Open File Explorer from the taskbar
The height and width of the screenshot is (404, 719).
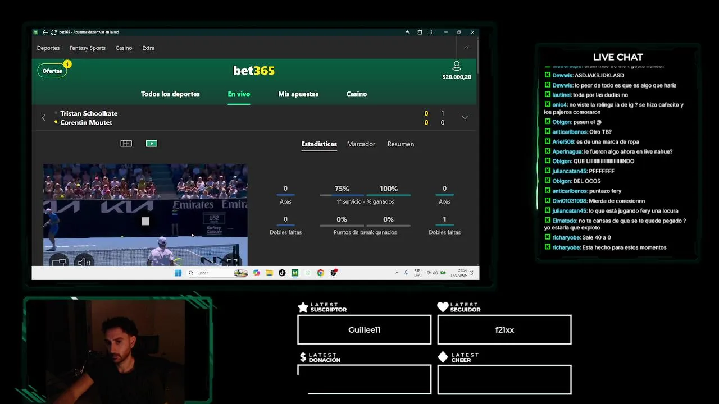(269, 273)
